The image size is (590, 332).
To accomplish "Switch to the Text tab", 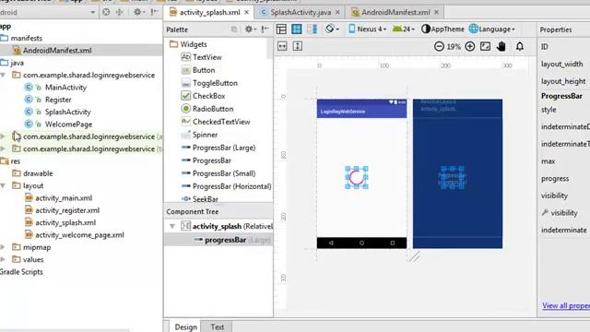I will (218, 326).
